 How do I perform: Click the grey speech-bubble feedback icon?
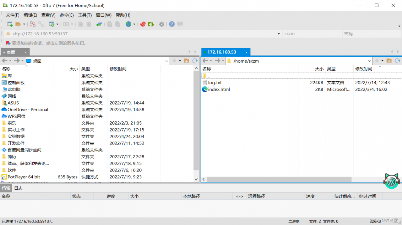pos(180,24)
